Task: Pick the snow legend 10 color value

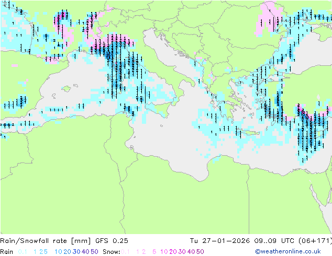Action: [x=164, y=252]
